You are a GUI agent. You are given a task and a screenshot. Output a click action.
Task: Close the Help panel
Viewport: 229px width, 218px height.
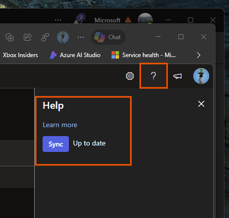[201, 104]
